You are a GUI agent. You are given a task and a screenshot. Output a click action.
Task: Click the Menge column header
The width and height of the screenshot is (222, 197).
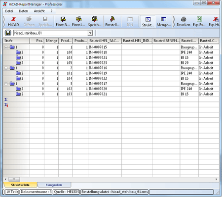point(51,41)
